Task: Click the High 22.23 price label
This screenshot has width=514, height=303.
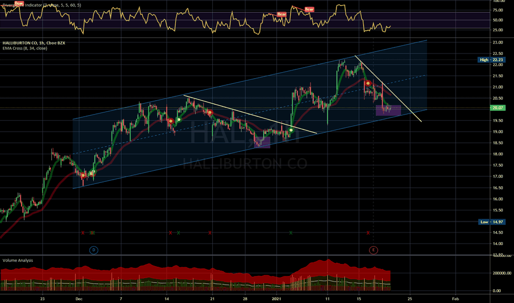Action: click(x=491, y=59)
